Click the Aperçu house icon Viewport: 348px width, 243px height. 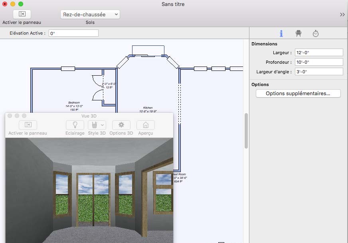tap(146, 125)
